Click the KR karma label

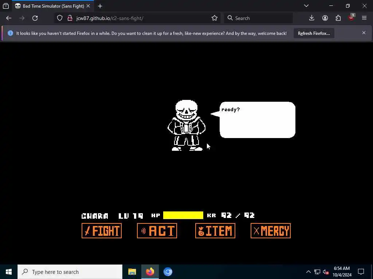tap(212, 215)
